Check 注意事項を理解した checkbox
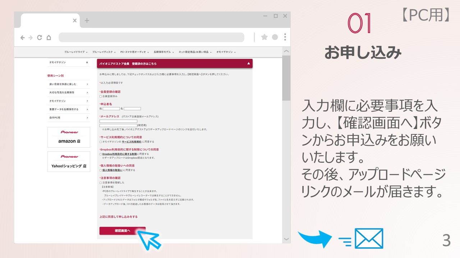Viewport: 460px width, 258px height. point(101,183)
